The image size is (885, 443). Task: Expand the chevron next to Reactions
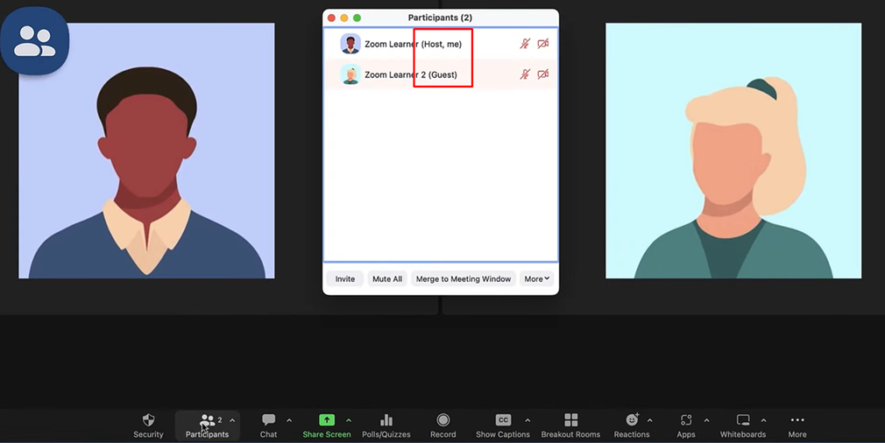coord(649,421)
